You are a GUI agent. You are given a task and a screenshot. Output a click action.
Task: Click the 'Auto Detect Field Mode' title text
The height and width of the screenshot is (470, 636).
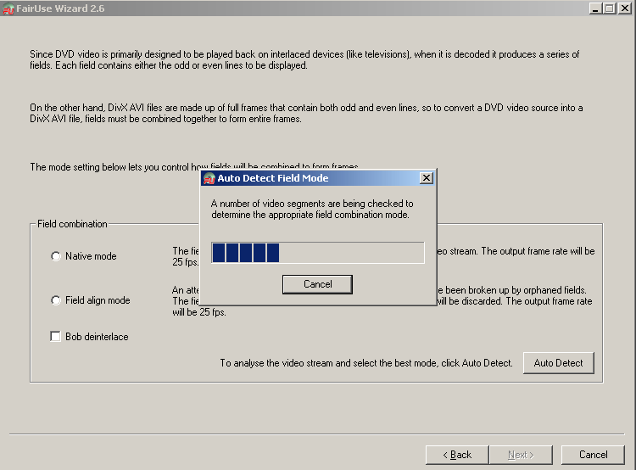273,178
